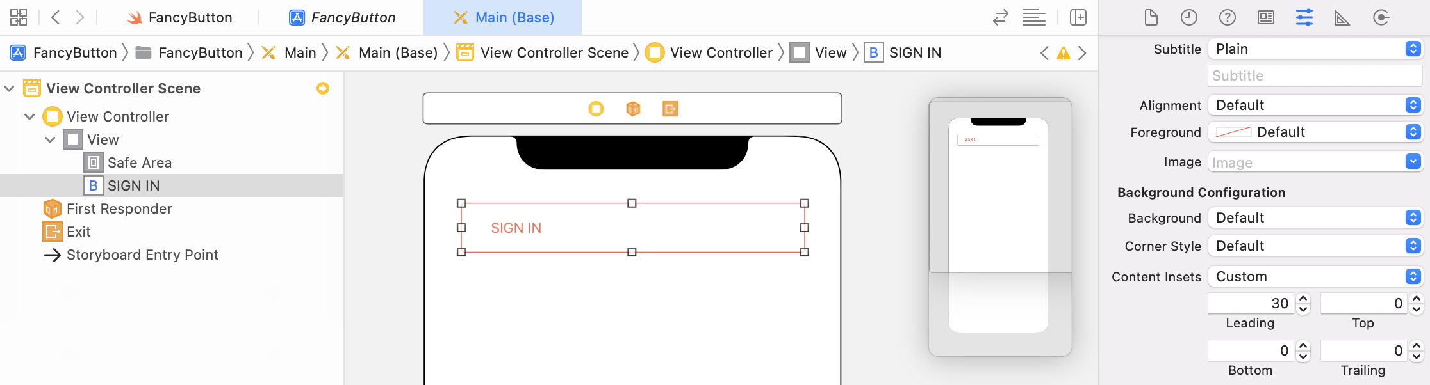Open the Quick Help inspector
The width and height of the screenshot is (1430, 385).
click(1228, 17)
